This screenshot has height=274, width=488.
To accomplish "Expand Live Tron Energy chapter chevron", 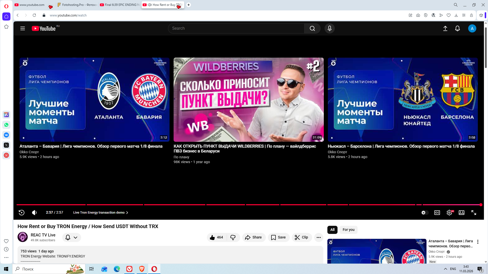I will (x=127, y=213).
